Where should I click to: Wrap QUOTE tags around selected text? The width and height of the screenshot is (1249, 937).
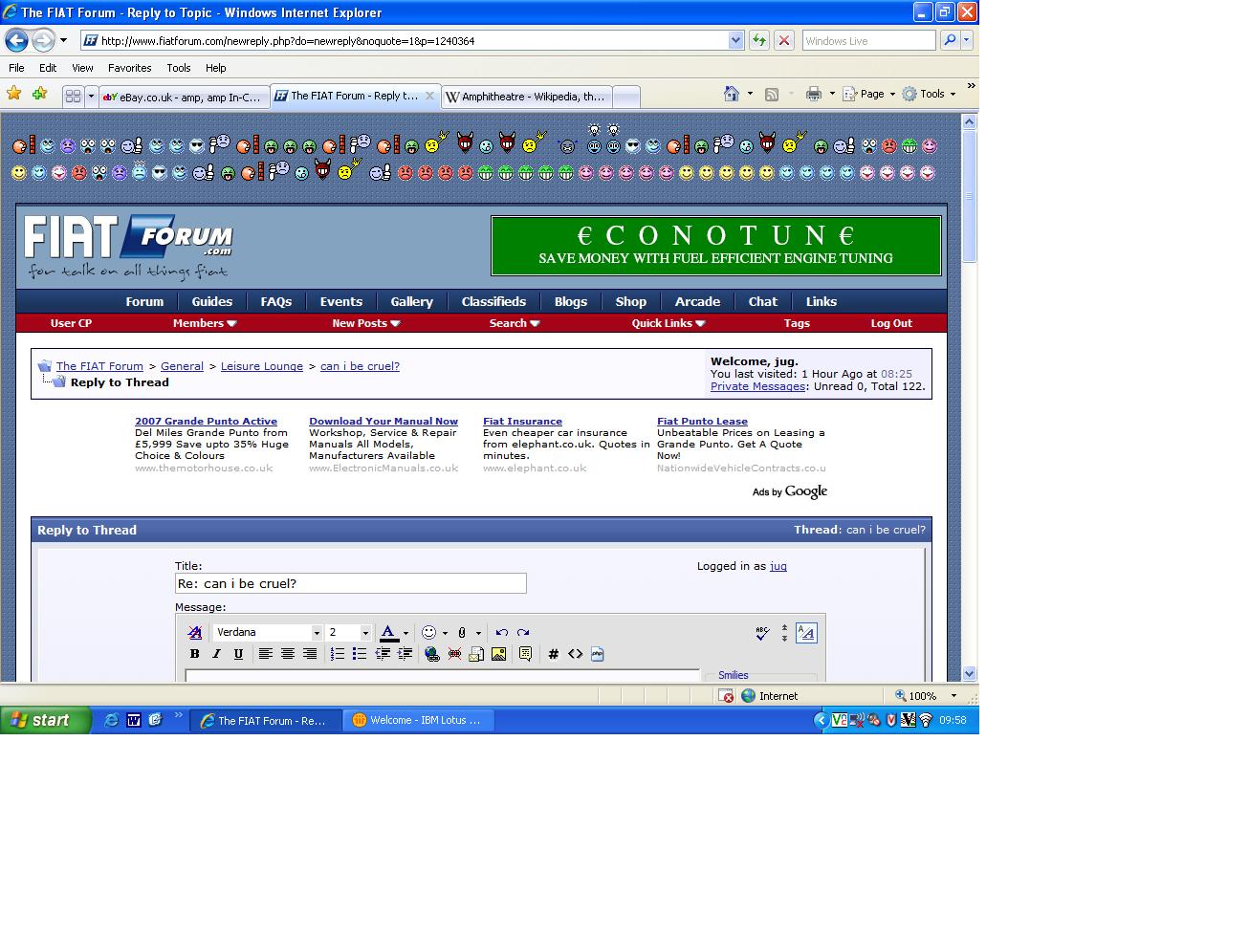pyautogui.click(x=525, y=654)
